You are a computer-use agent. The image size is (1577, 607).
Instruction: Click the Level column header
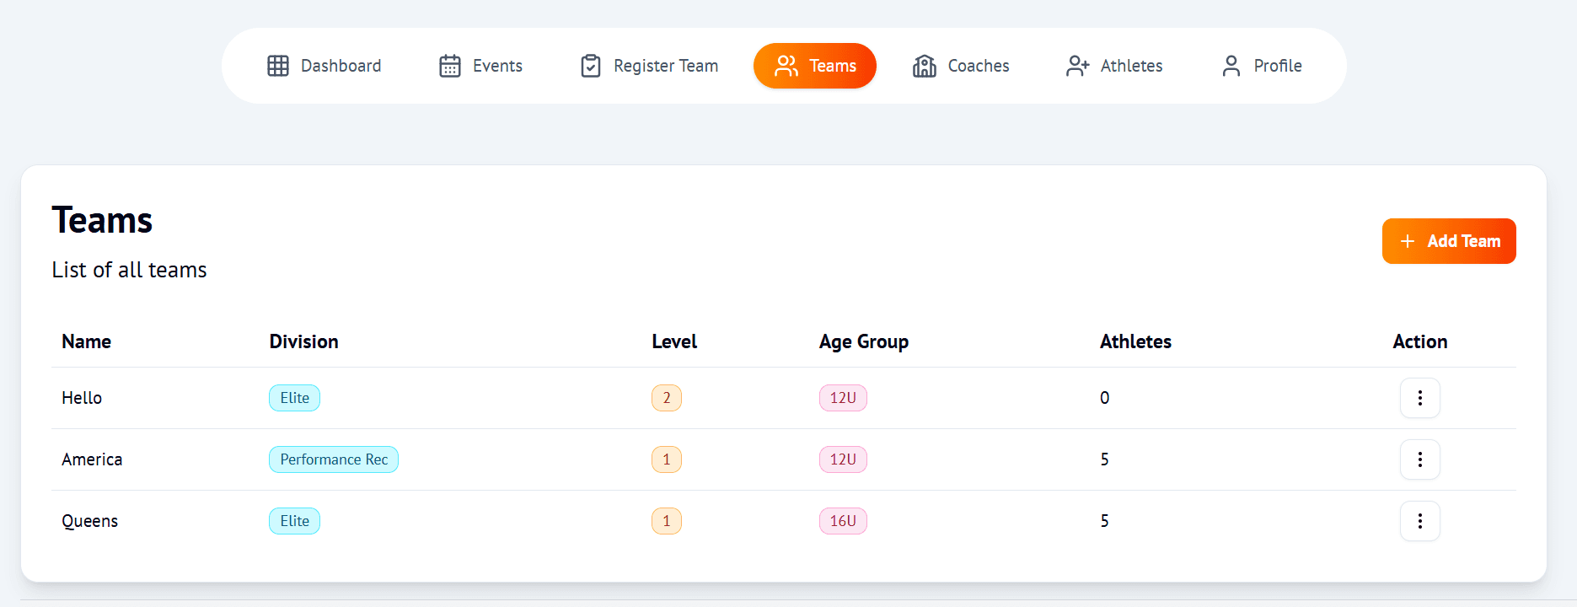tap(674, 341)
